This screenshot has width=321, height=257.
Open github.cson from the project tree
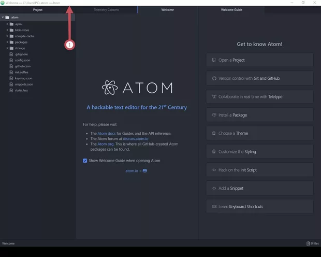[23, 66]
